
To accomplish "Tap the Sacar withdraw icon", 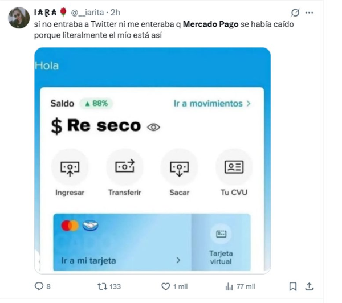I will tap(180, 168).
